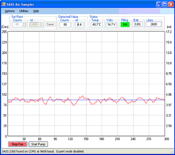Minimize the SASS Air Sampler window
175x155 pixels.
click(159, 4)
